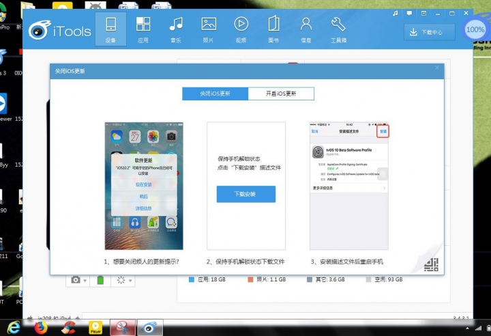The height and width of the screenshot is (336, 491).
Task: Select the 关闭iOS更新 tab in dialog
Action: pos(215,94)
